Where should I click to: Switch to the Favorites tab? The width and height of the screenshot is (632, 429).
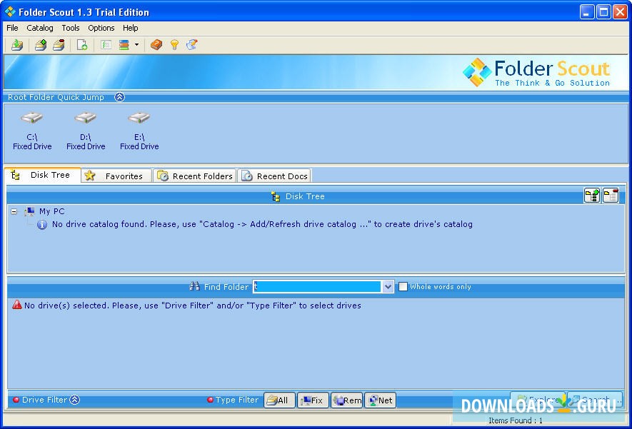coord(116,176)
